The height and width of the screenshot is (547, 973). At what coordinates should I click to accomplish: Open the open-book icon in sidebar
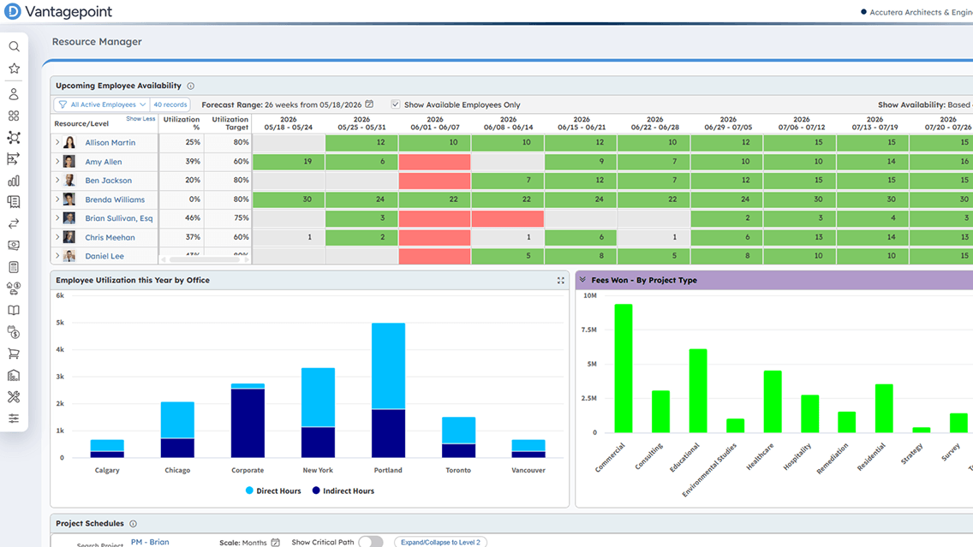(14, 310)
